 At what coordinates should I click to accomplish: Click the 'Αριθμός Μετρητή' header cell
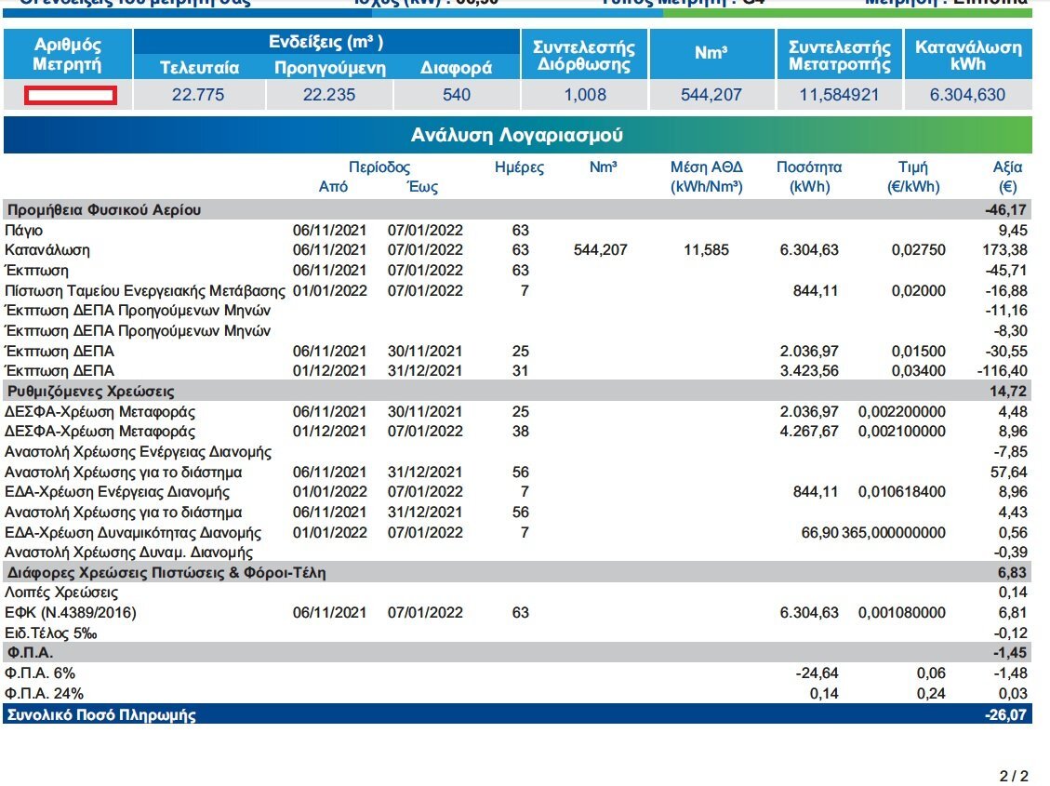(x=68, y=54)
